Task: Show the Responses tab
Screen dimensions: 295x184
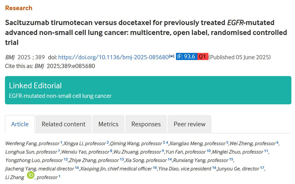Action: click(x=146, y=124)
